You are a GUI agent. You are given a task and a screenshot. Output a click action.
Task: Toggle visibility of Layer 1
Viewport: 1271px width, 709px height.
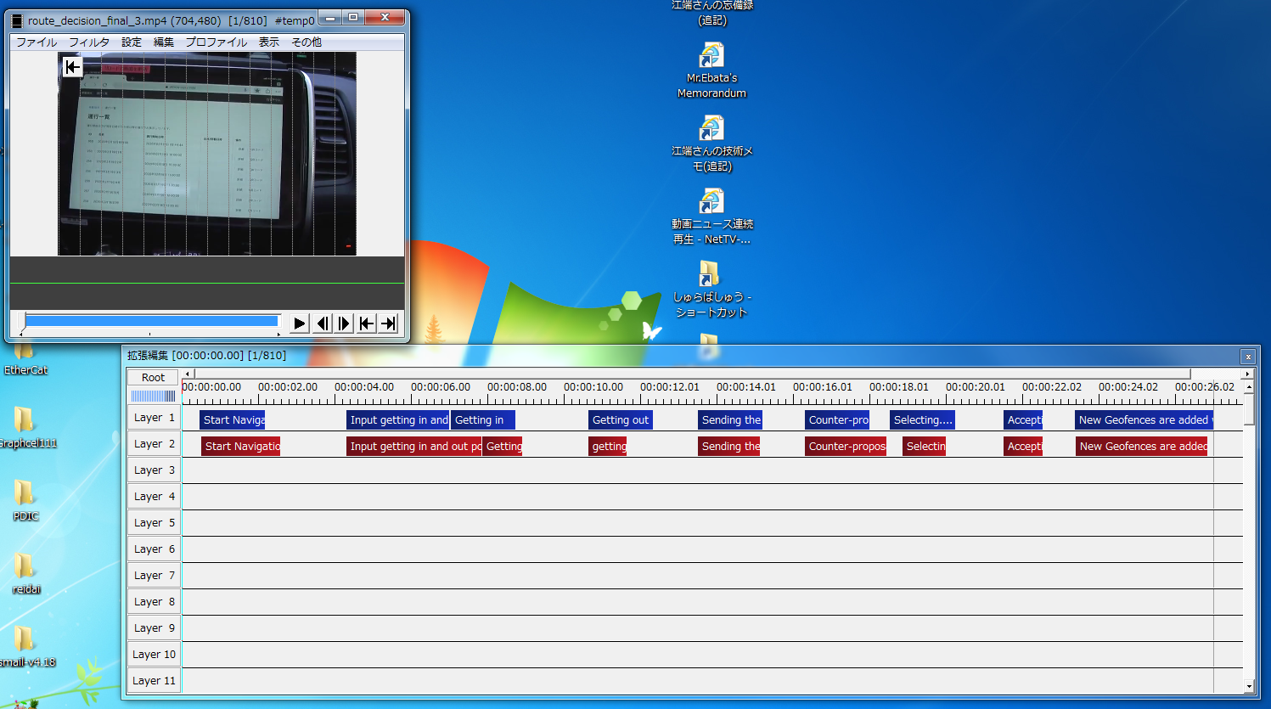(154, 418)
